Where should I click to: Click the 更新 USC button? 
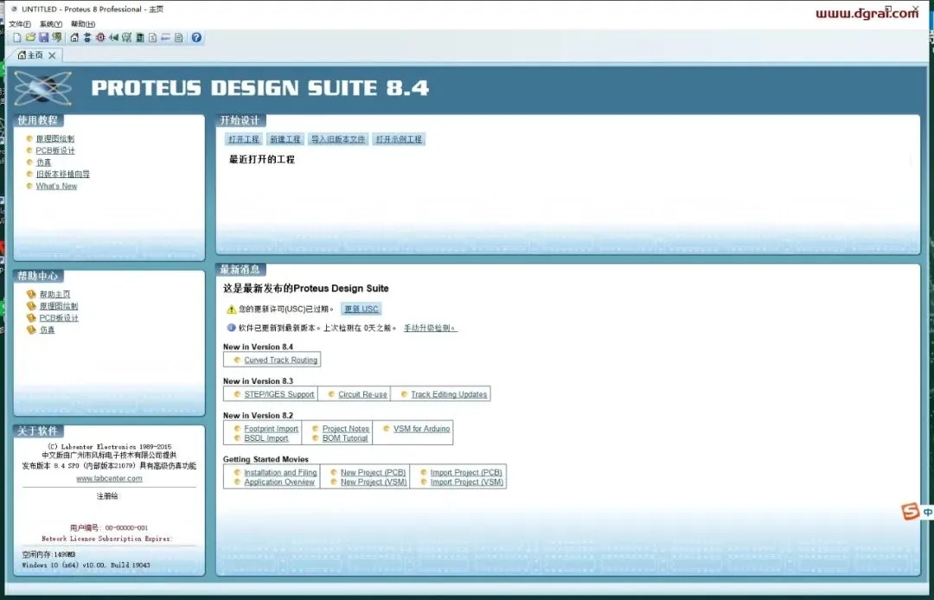tap(361, 309)
